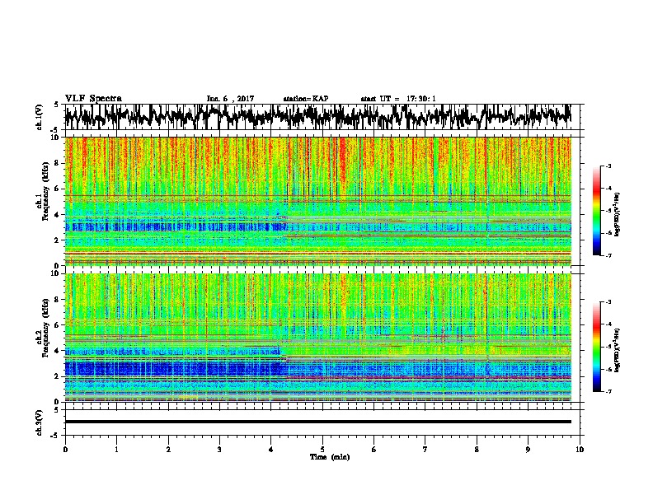The image size is (653, 504).
Task: Click time-axis tick label "7"
Action: [425, 450]
